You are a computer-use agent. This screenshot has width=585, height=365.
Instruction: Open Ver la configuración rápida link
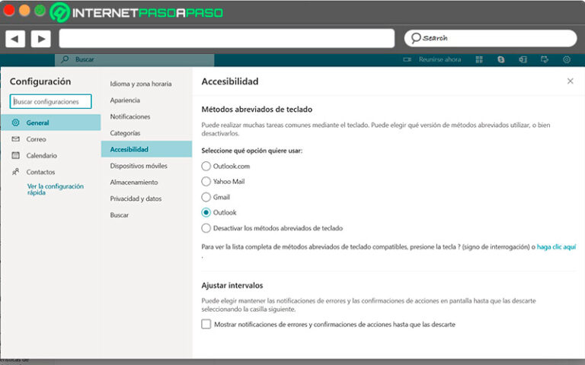(55, 189)
